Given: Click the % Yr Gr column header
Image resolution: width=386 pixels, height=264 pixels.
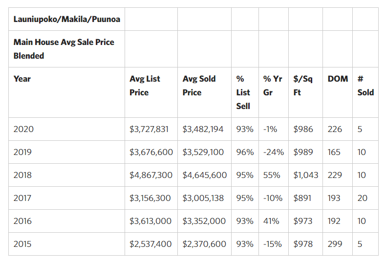Looking at the screenshot, I should (273, 86).
